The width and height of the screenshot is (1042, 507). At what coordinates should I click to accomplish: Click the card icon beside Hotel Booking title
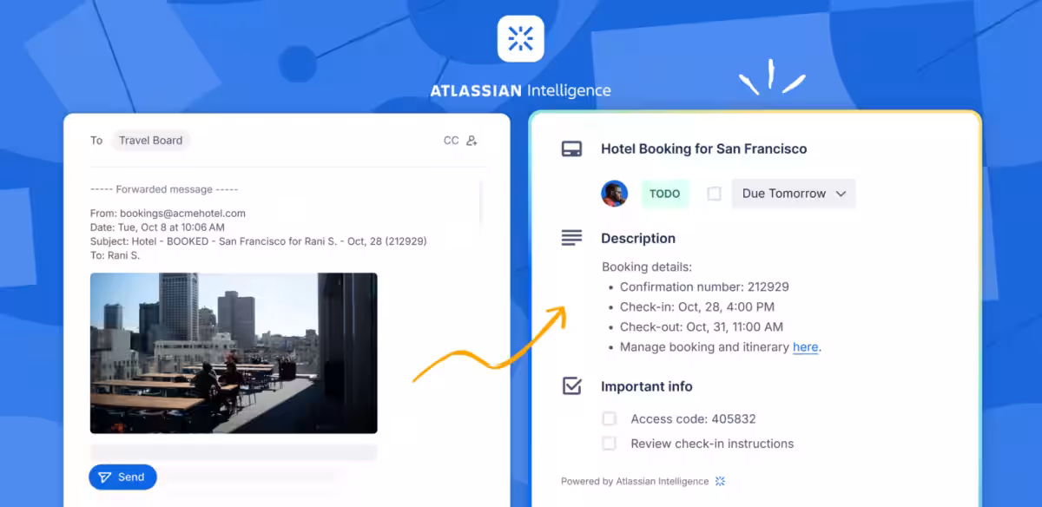(571, 149)
